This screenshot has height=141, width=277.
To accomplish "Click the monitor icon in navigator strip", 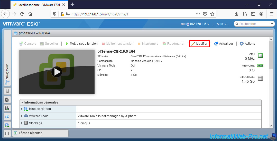I will [x=7, y=108].
